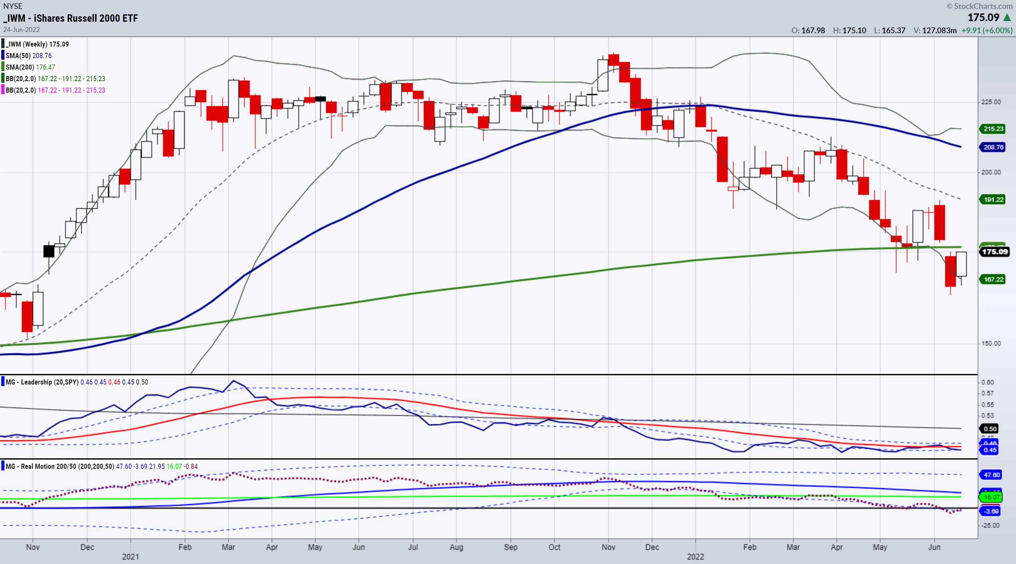Screen dimensions: 1016x564
Task: Click the _IWM - iShares Russell 2000 ETF title
Action: tap(71, 18)
